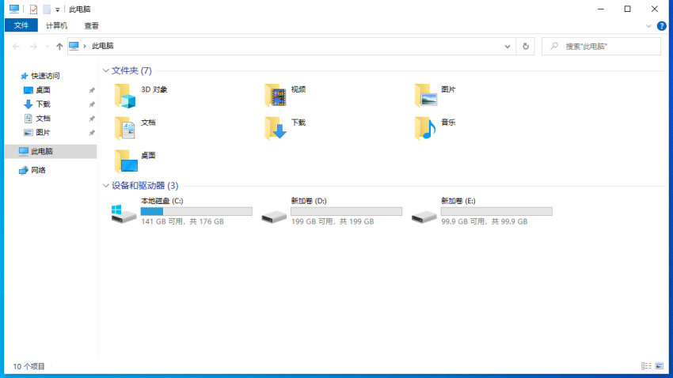This screenshot has height=378, width=673.
Task: Select the 音乐 folder icon
Action: (425, 128)
